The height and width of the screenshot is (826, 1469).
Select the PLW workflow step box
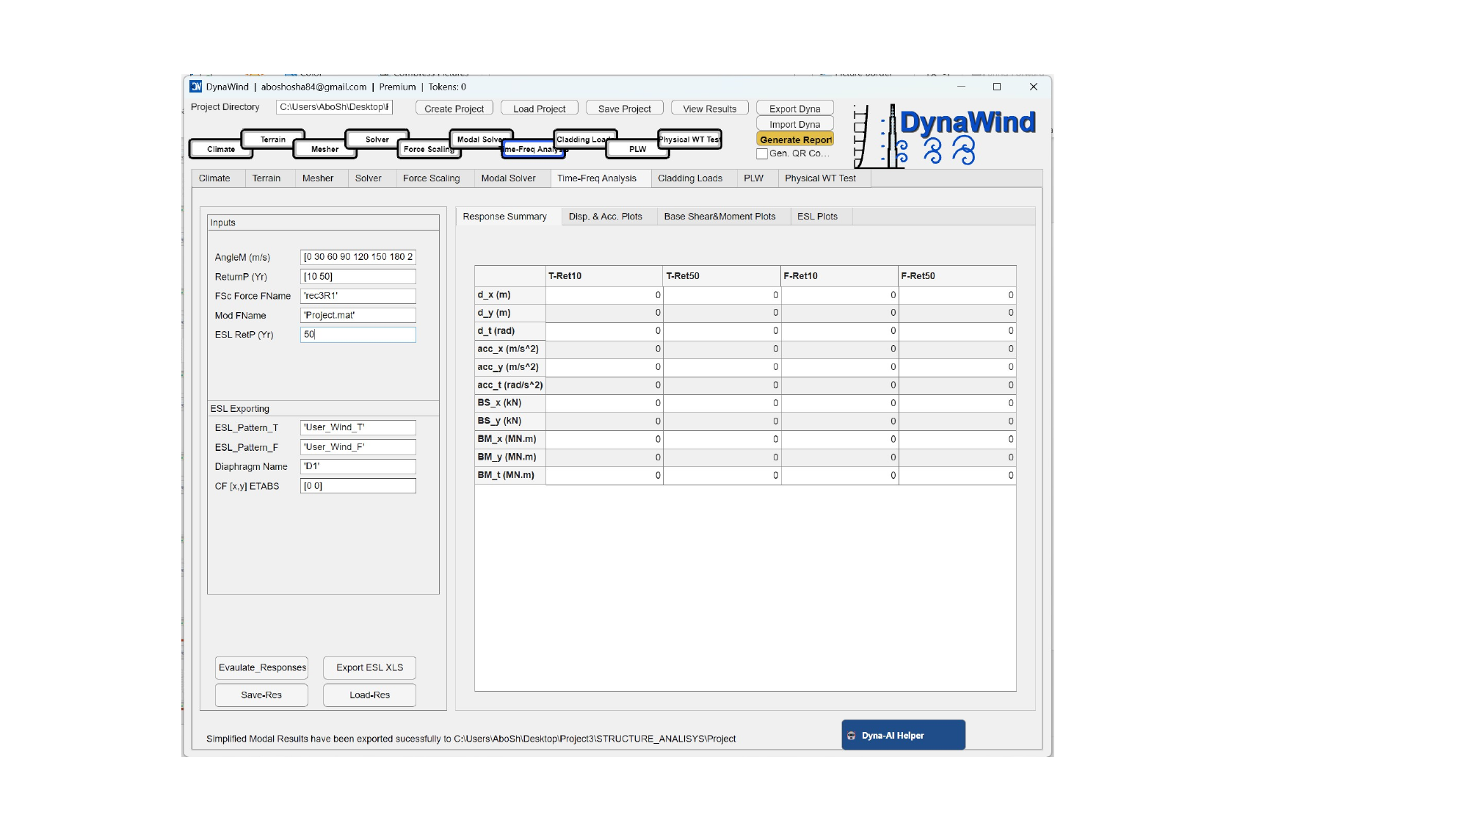pyautogui.click(x=637, y=149)
